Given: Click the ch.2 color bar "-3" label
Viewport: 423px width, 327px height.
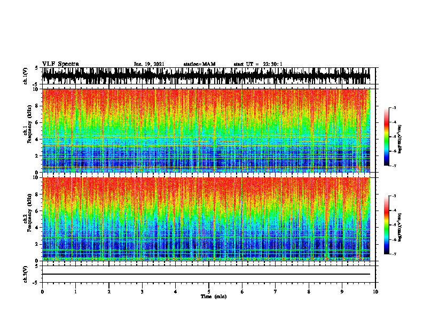Looking at the screenshot, I should (394, 196).
